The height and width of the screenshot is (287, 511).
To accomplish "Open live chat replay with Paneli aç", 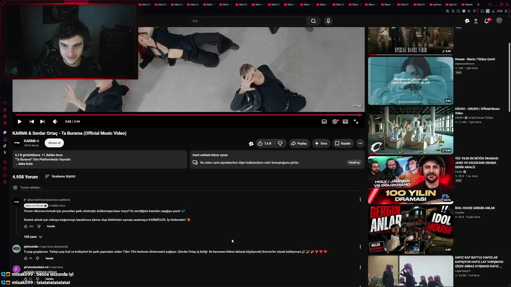I will (x=354, y=163).
